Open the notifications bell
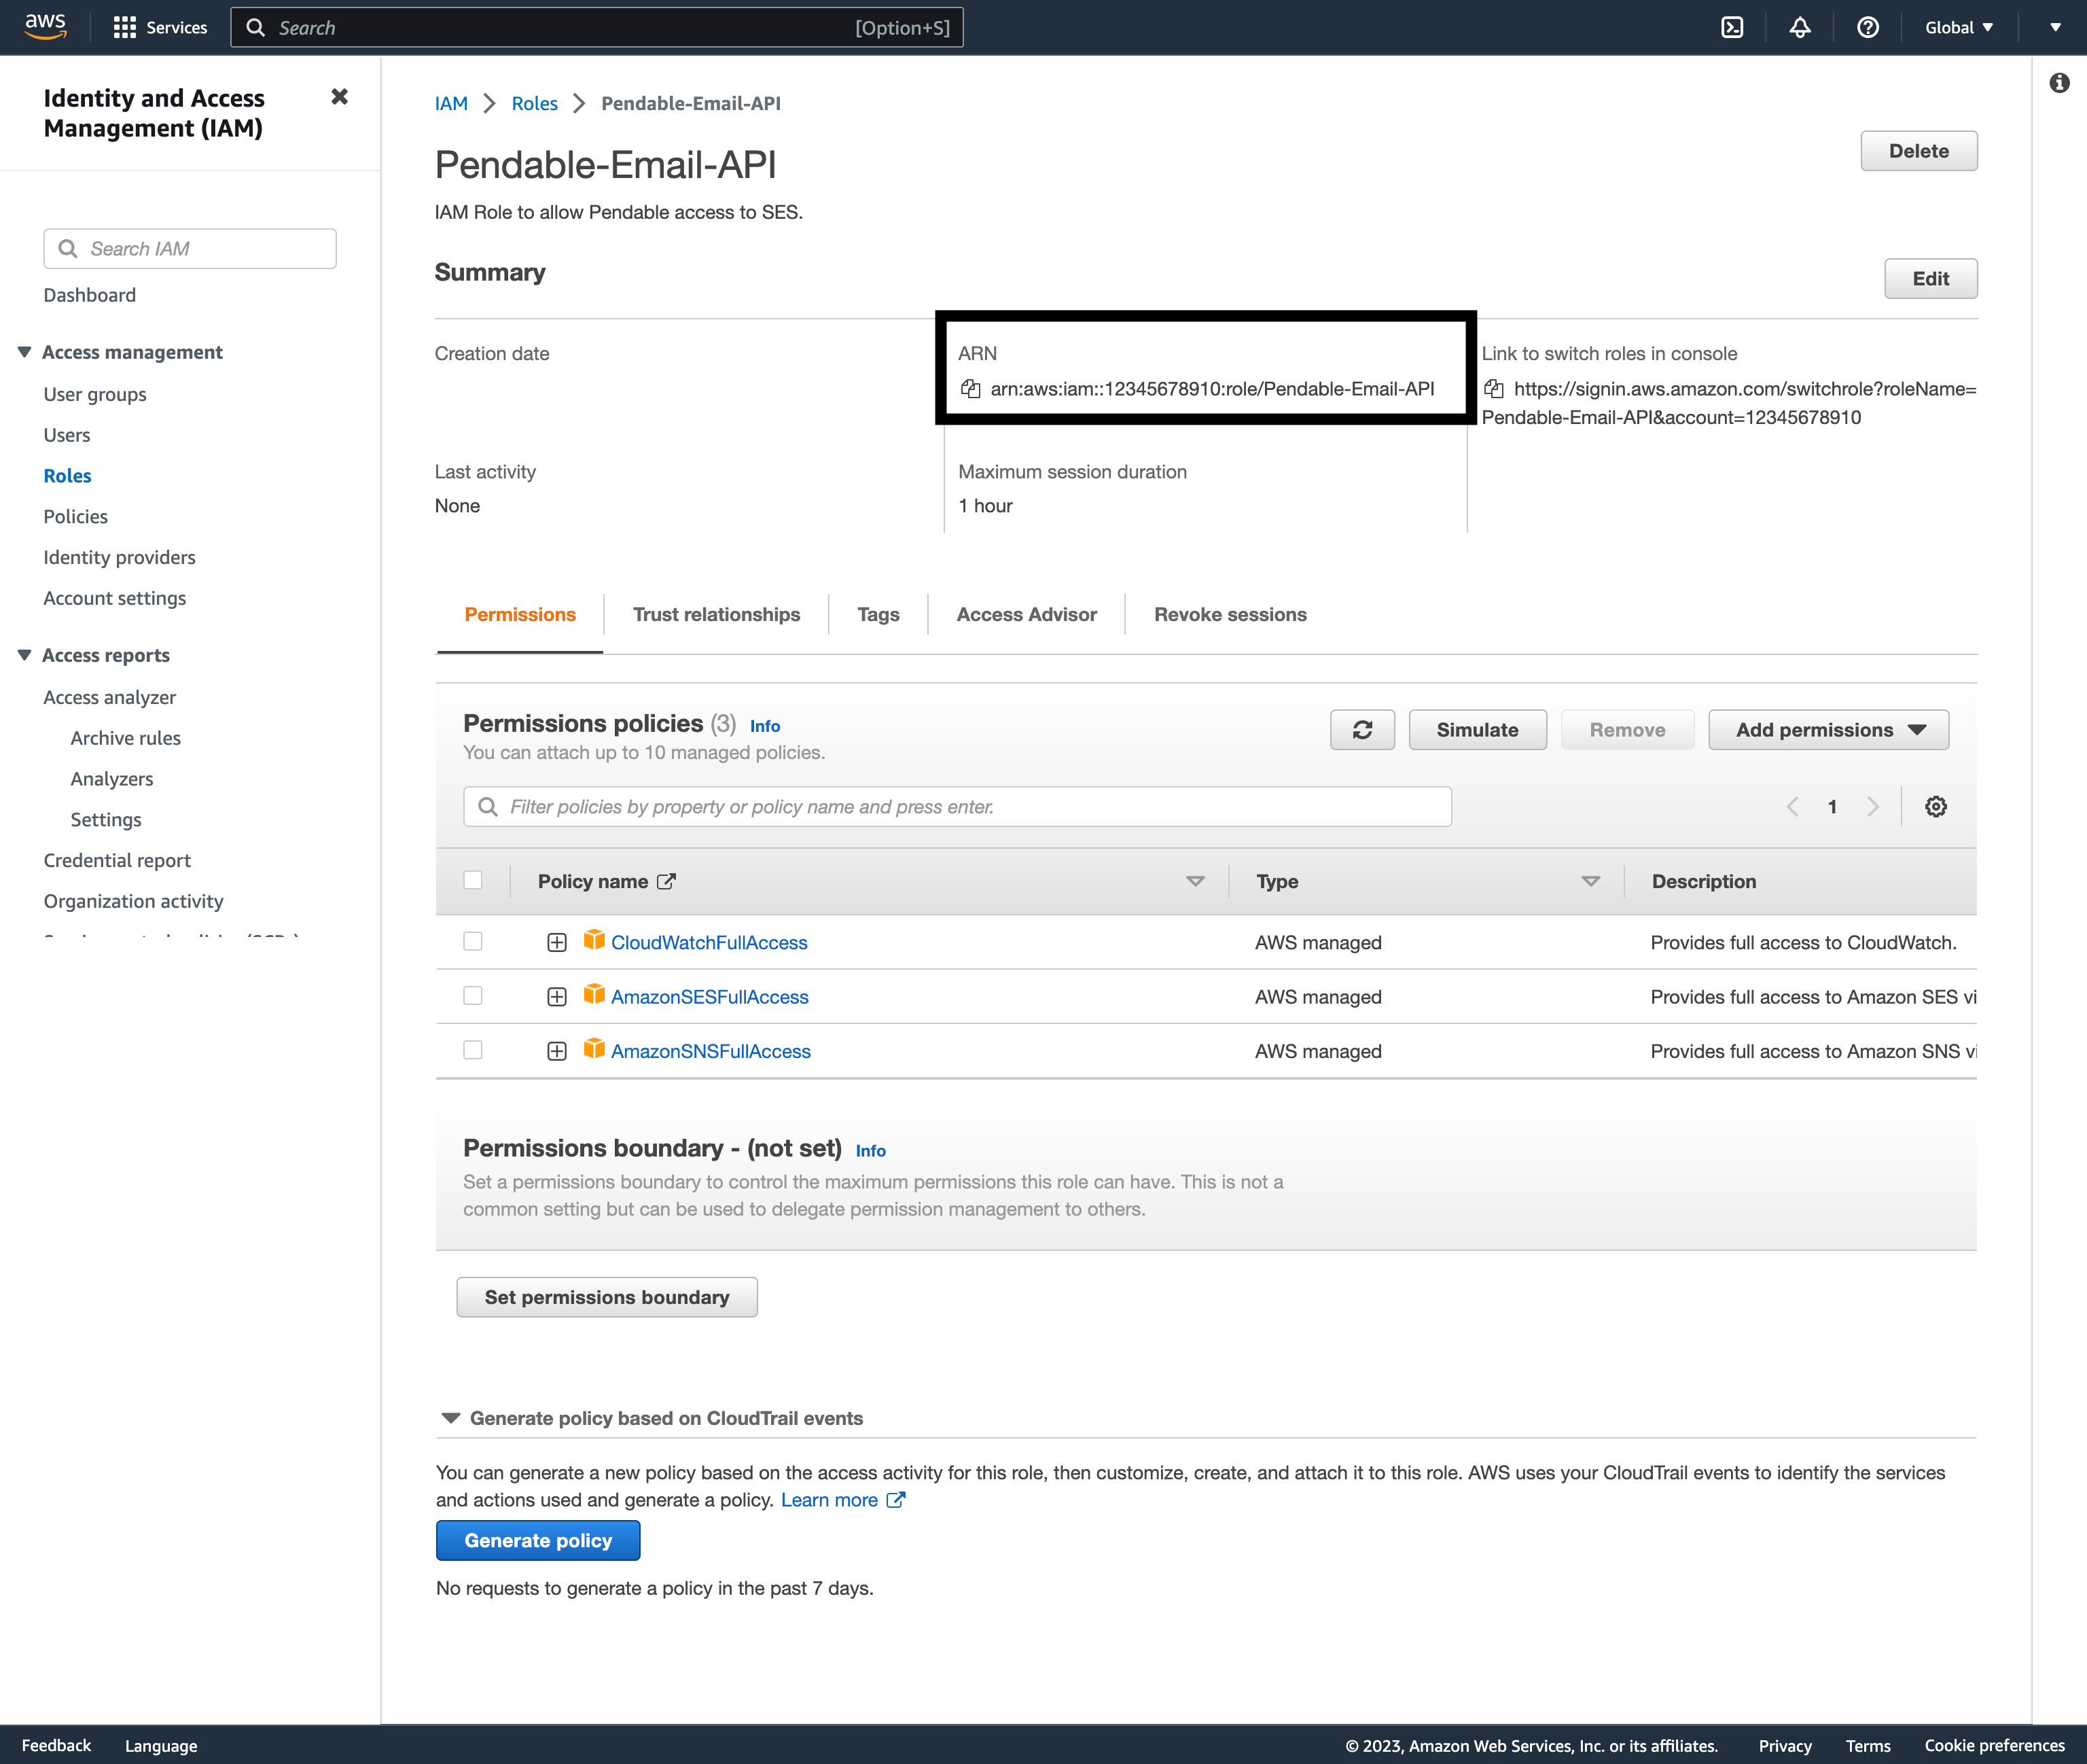Viewport: 2087px width, 1764px height. click(x=1799, y=27)
